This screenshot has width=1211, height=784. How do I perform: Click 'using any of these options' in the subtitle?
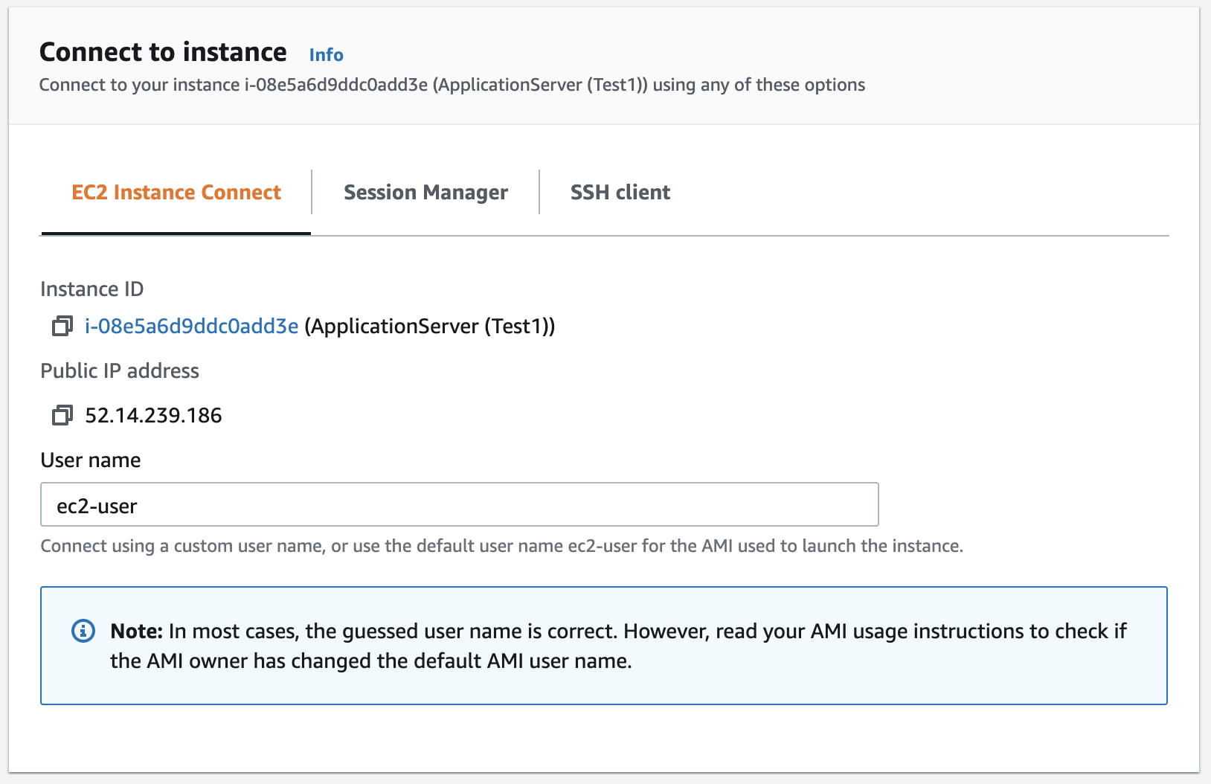point(759,85)
